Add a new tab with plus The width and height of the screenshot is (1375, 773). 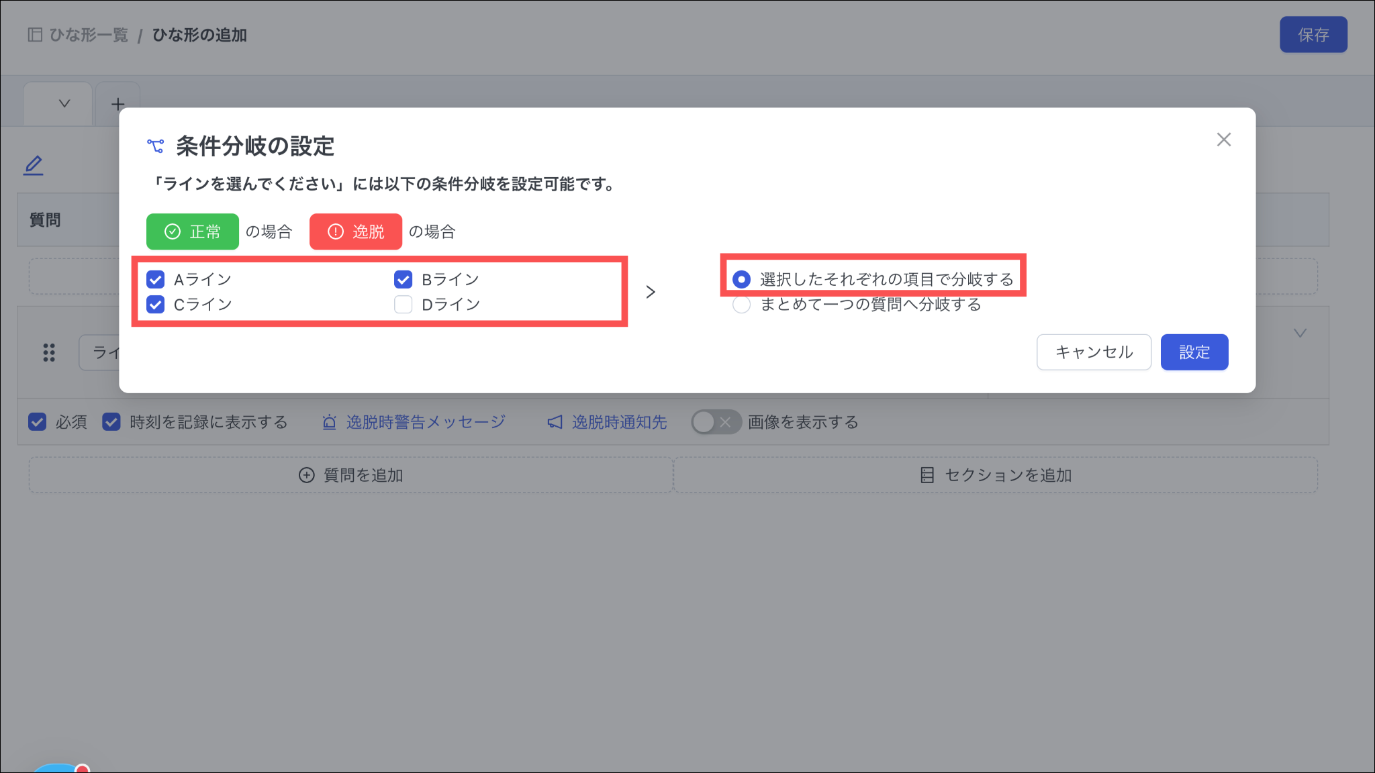tap(117, 104)
